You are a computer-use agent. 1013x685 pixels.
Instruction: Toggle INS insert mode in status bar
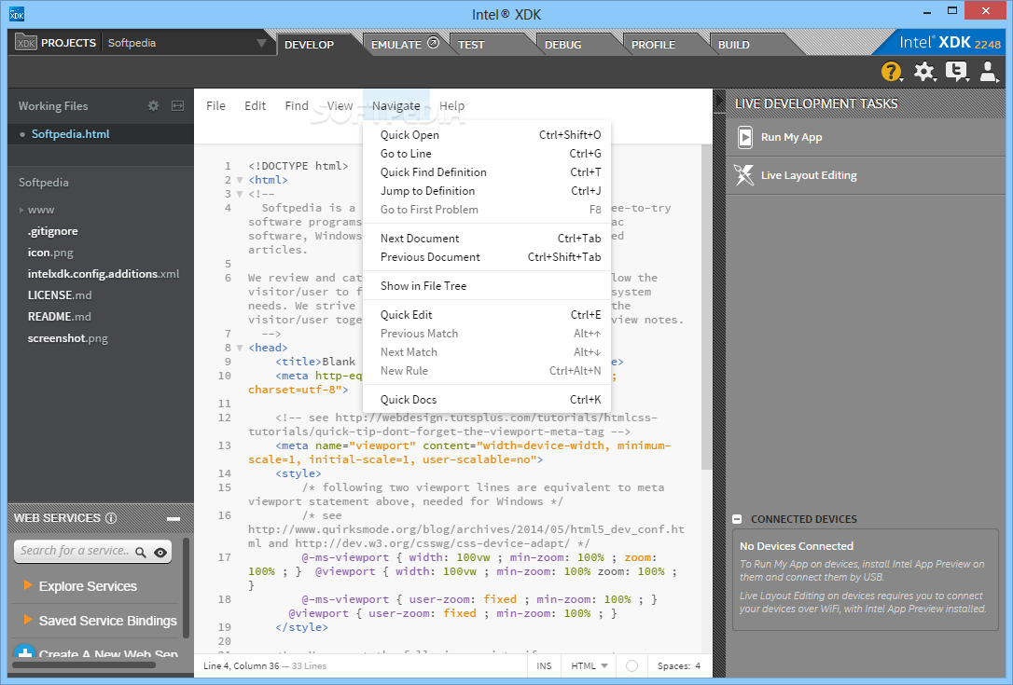click(x=544, y=666)
